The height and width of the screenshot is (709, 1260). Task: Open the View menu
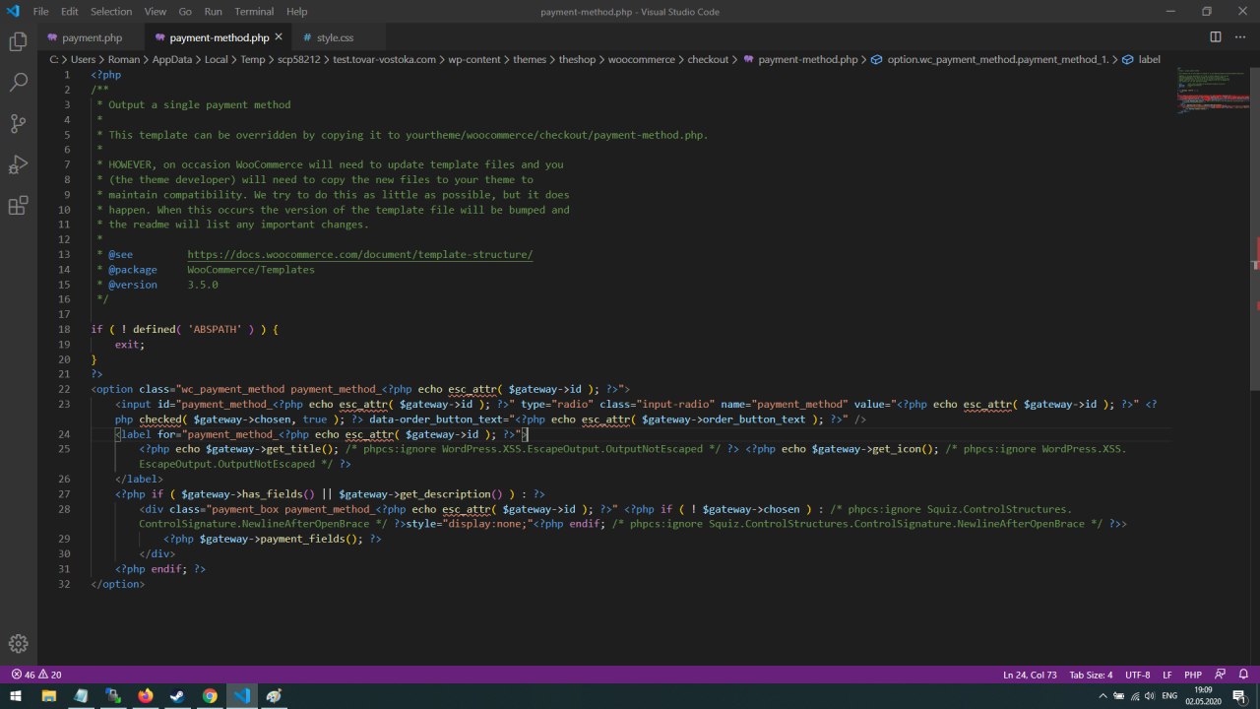point(155,12)
